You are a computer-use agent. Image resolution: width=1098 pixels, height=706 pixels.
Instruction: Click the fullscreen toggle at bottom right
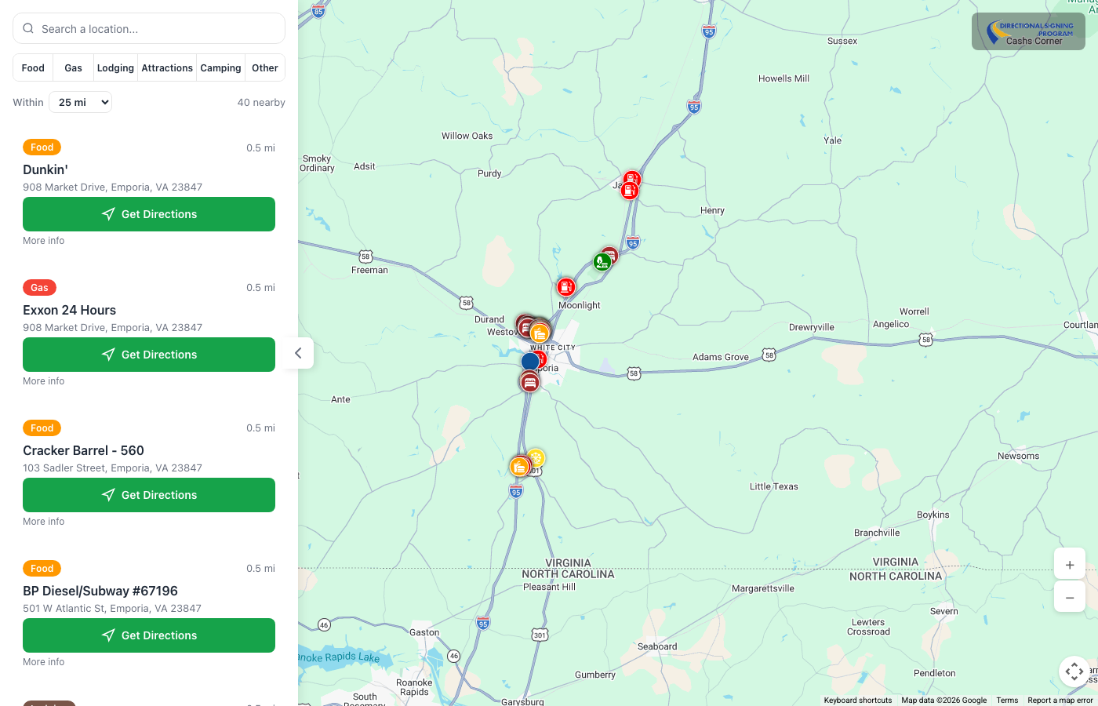coord(1074,671)
